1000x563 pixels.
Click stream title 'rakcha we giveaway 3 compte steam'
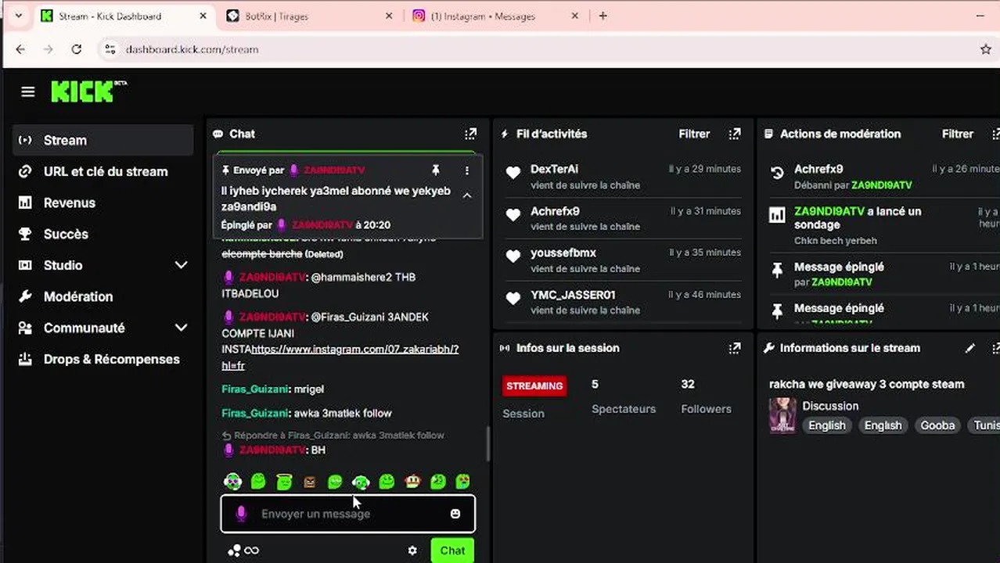(866, 384)
